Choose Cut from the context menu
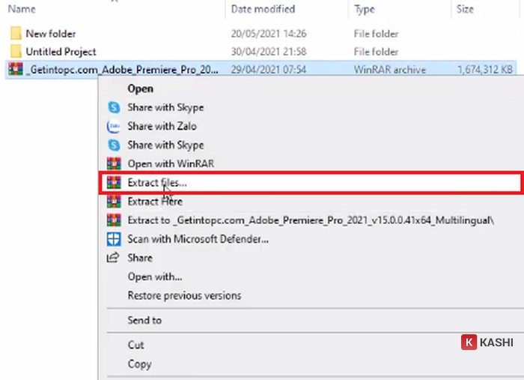The height and width of the screenshot is (380, 524). click(x=136, y=346)
